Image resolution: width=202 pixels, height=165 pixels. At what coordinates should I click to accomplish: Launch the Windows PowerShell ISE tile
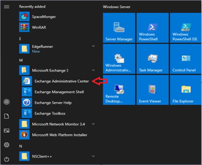point(186,28)
